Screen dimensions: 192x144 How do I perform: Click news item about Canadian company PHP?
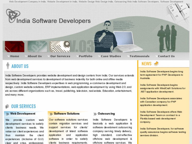tap(161, 102)
